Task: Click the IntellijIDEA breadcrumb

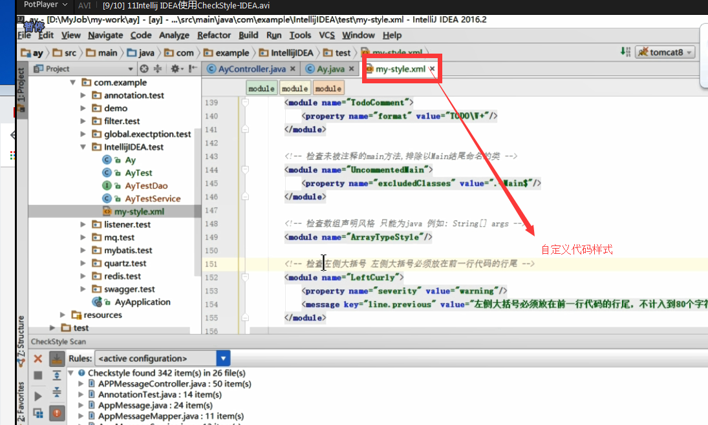Action: 286,53
